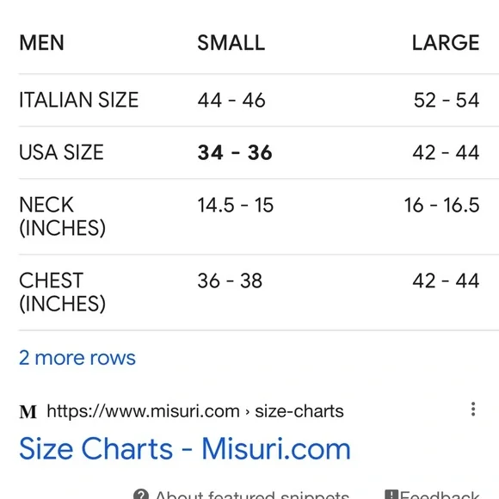Click the bold 34 - 36 USA size value
The height and width of the screenshot is (499, 499).
point(235,152)
